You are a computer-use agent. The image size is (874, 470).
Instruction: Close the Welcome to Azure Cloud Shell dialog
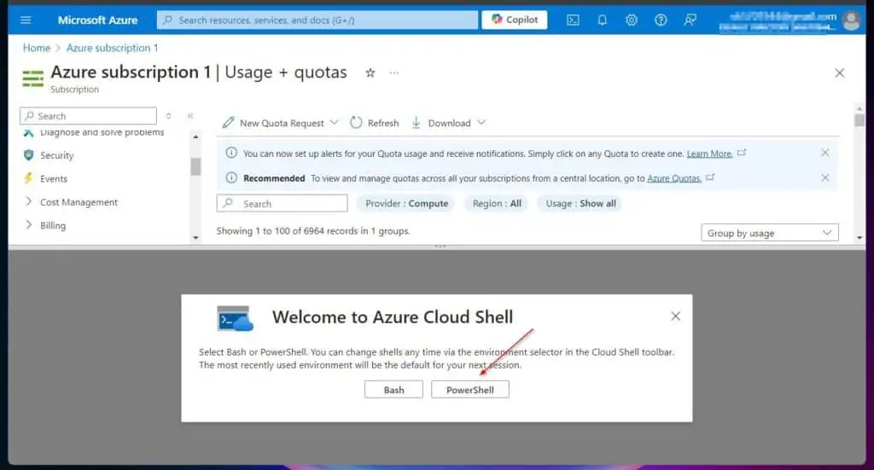coord(675,316)
